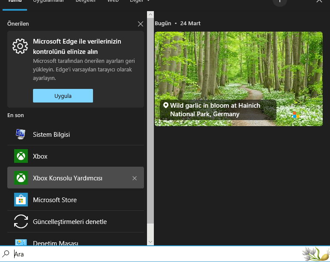
Task: Click the gear icon in Edge suggestion
Action: (x=20, y=46)
